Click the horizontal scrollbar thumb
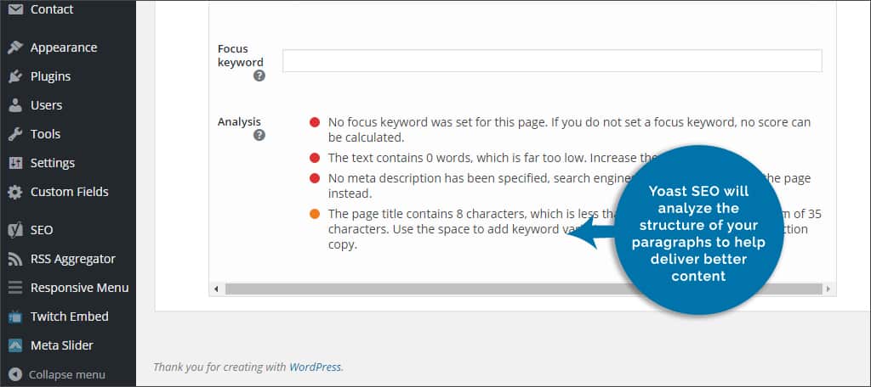Image resolution: width=871 pixels, height=387 pixels. [523, 289]
